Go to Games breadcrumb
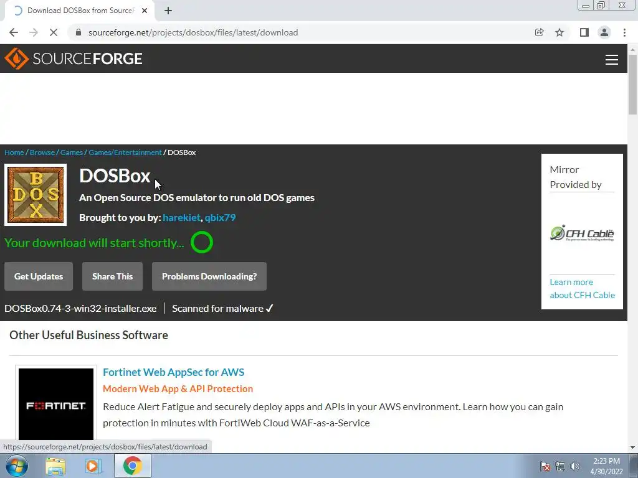The image size is (638, 478). 72,152
